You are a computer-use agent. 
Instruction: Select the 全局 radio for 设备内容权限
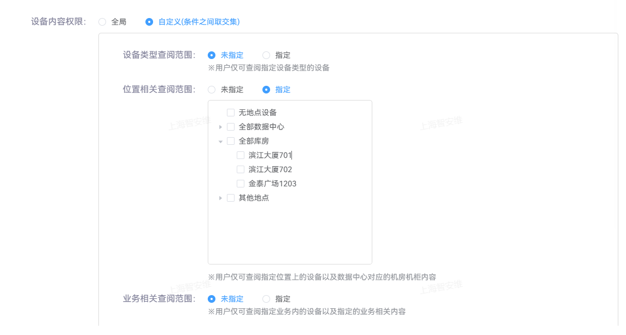[x=103, y=22]
